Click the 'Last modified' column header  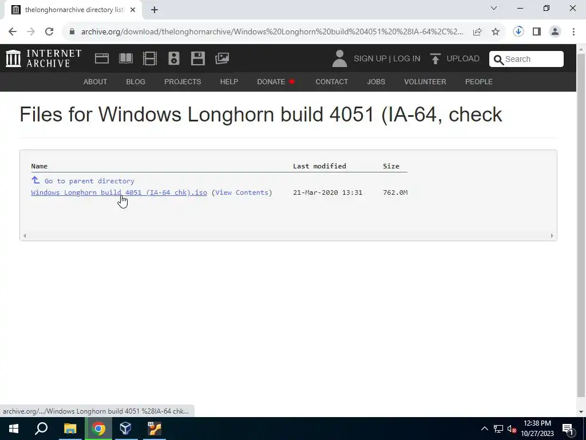pyautogui.click(x=319, y=166)
